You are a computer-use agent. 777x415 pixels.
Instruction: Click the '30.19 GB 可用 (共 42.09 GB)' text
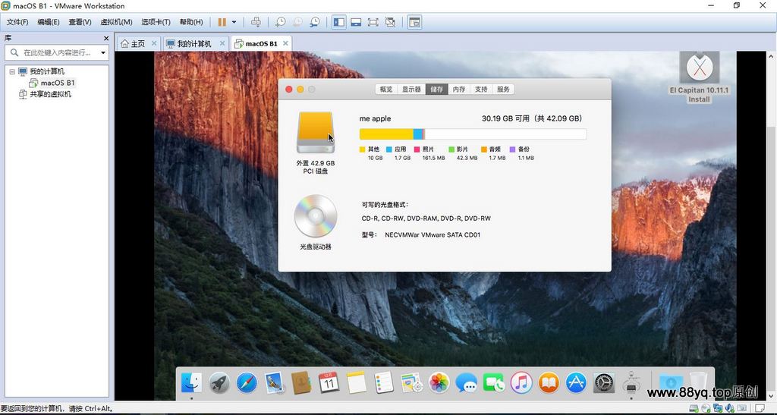click(x=532, y=118)
